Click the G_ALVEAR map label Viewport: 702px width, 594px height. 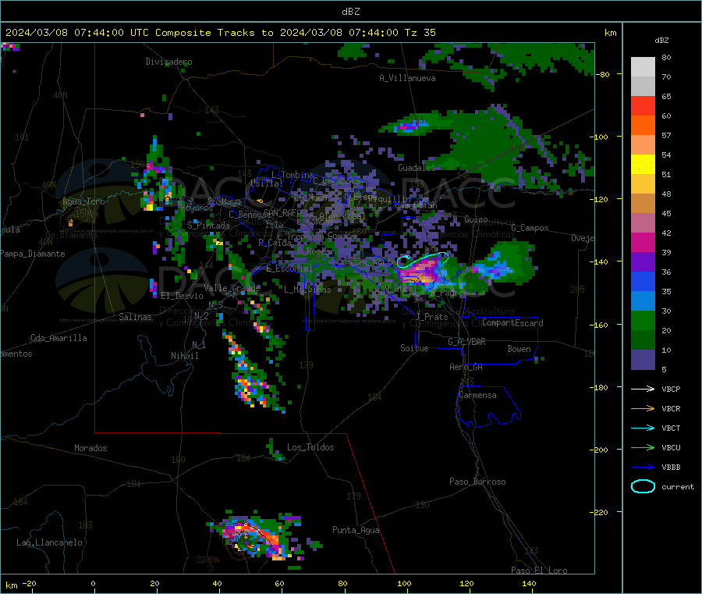[x=466, y=342]
